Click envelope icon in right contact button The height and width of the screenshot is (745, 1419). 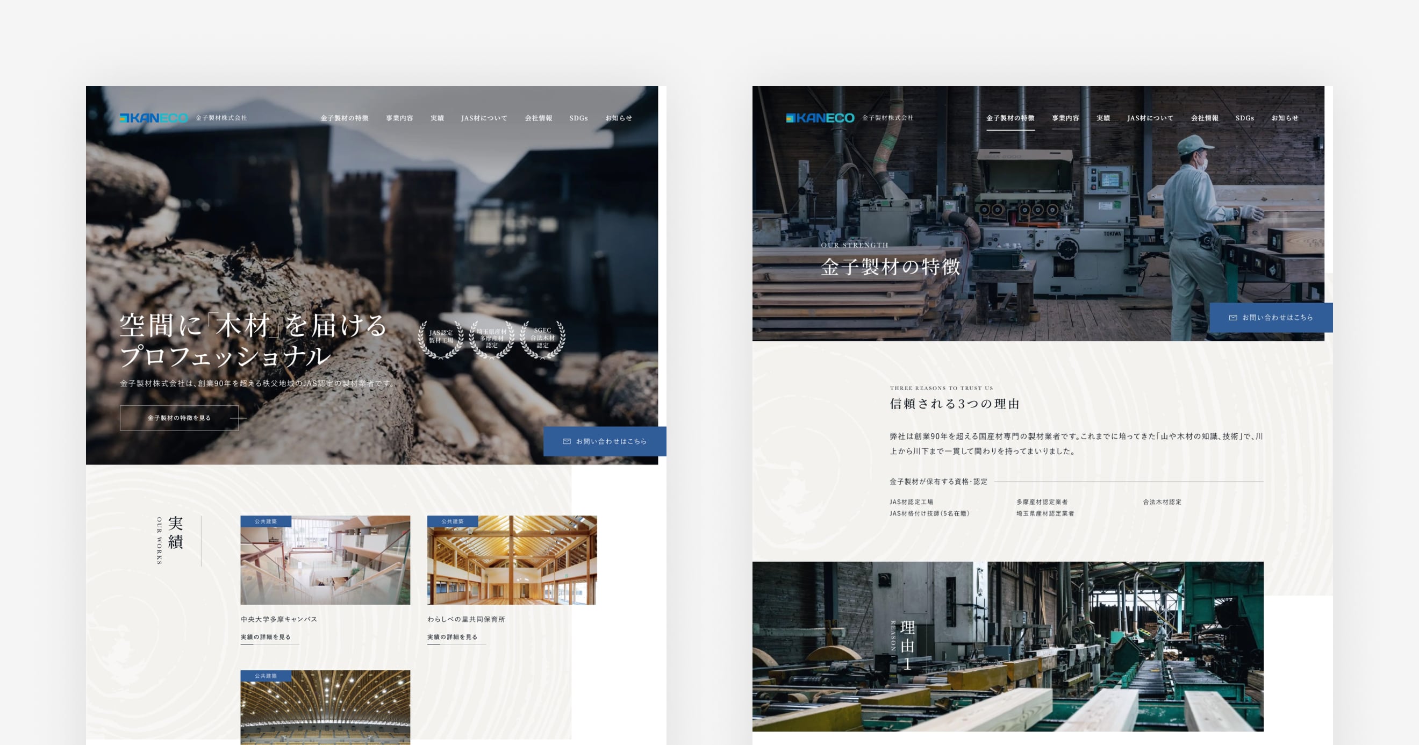(x=1233, y=317)
